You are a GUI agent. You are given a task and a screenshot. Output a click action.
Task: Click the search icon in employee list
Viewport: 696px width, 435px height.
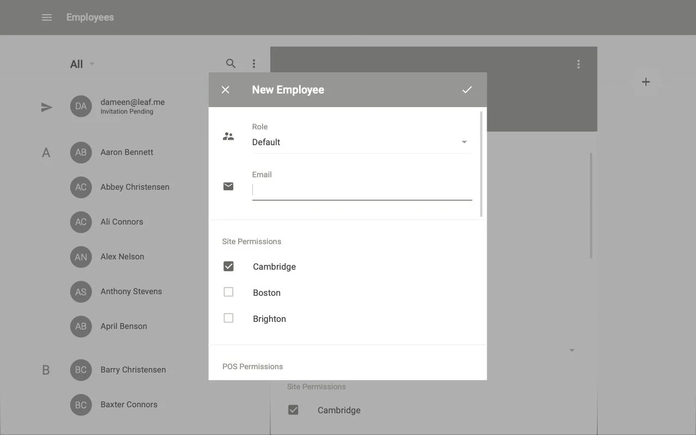tap(231, 63)
